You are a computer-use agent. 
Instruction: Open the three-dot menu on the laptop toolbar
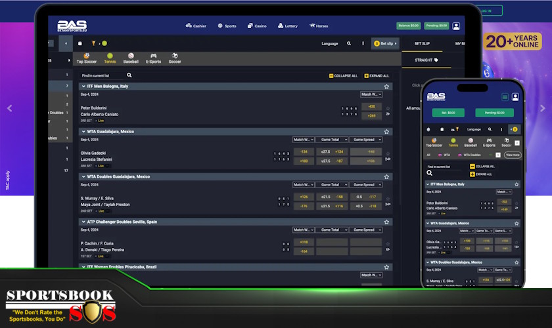(363, 43)
